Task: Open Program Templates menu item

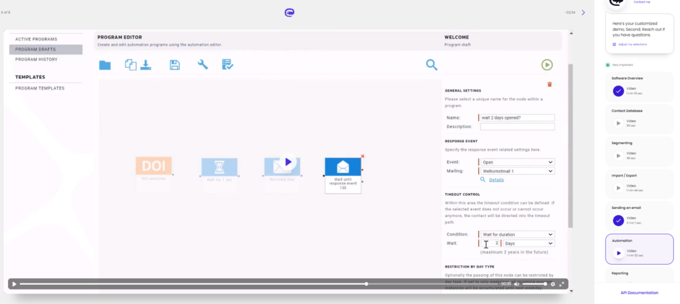Action: pos(40,88)
